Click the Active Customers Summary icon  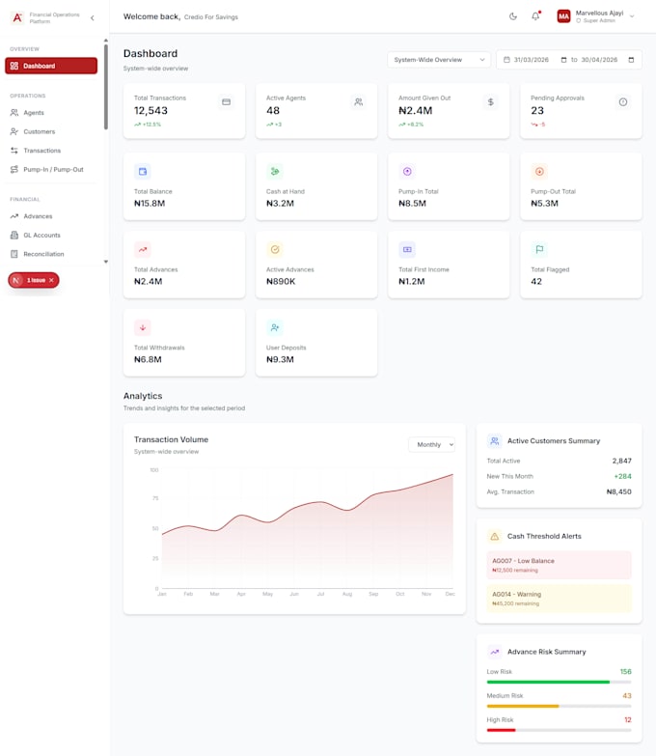[x=495, y=440]
